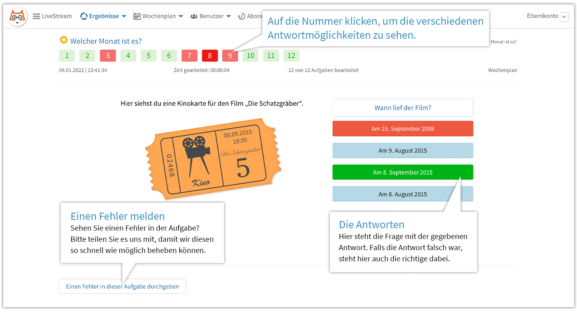Click the Ergebnisse circular chart icon

(x=84, y=16)
